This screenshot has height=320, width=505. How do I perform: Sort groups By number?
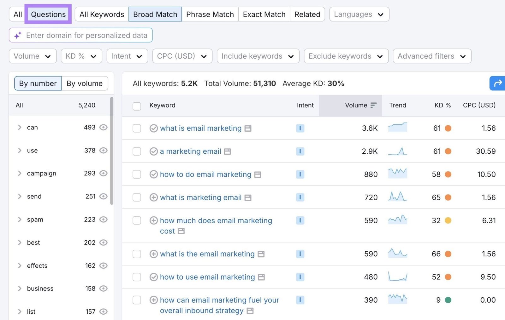[x=38, y=83]
